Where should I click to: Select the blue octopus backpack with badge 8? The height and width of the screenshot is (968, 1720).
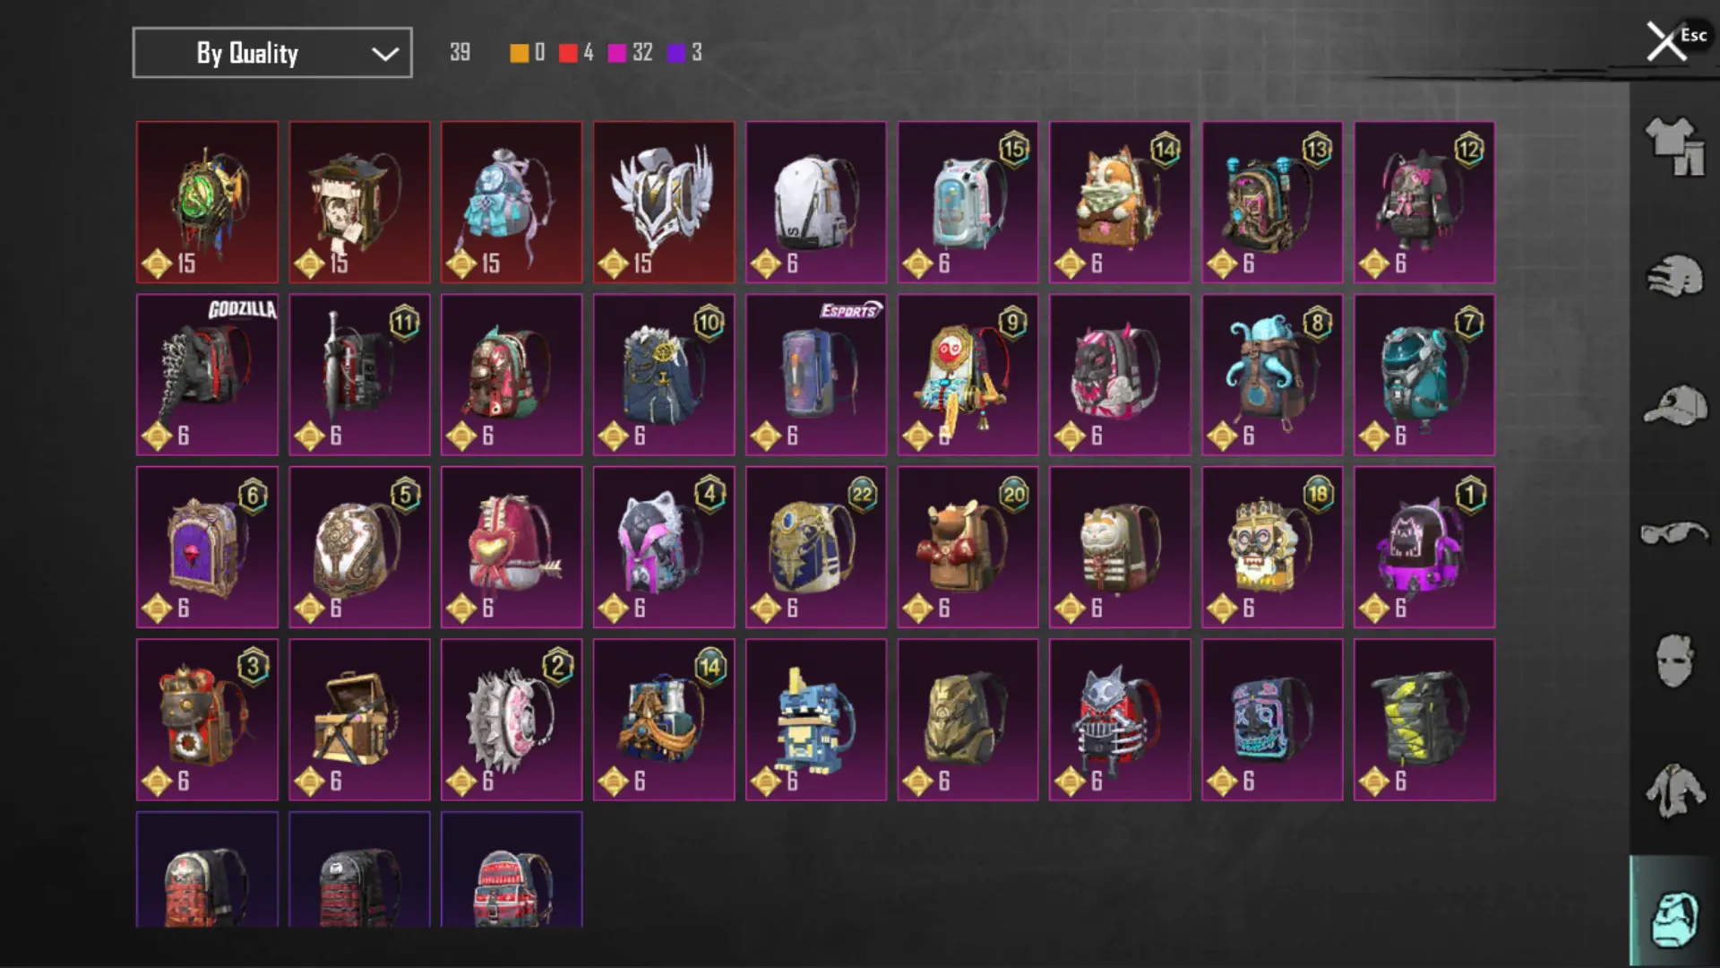coord(1272,375)
